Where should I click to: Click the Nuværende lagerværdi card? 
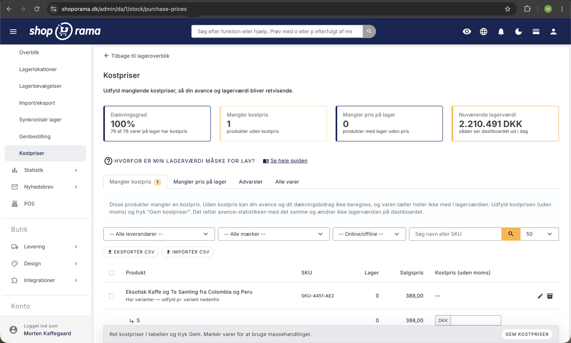505,124
